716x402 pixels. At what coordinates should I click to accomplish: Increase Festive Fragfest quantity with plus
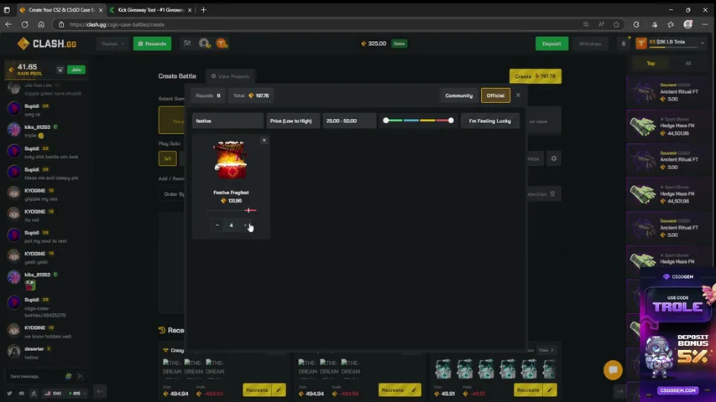click(x=246, y=225)
